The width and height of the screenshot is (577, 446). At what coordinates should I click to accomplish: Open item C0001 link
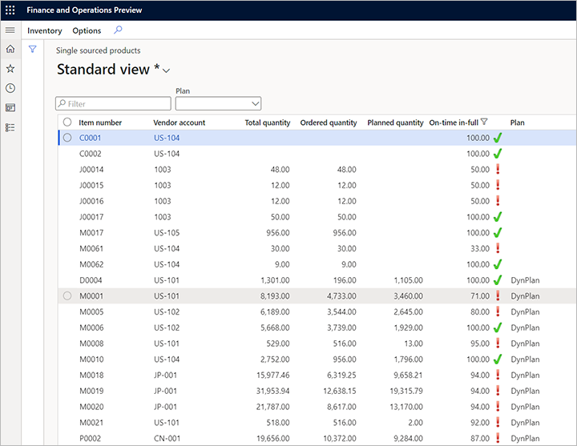(90, 138)
